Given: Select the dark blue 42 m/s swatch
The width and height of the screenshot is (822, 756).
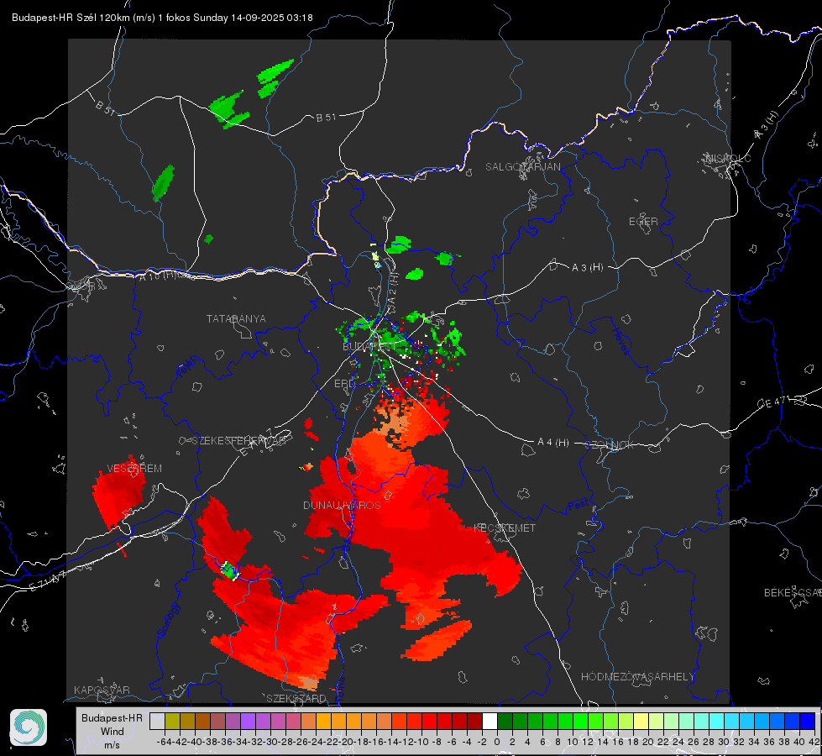Looking at the screenshot, I should click(808, 721).
